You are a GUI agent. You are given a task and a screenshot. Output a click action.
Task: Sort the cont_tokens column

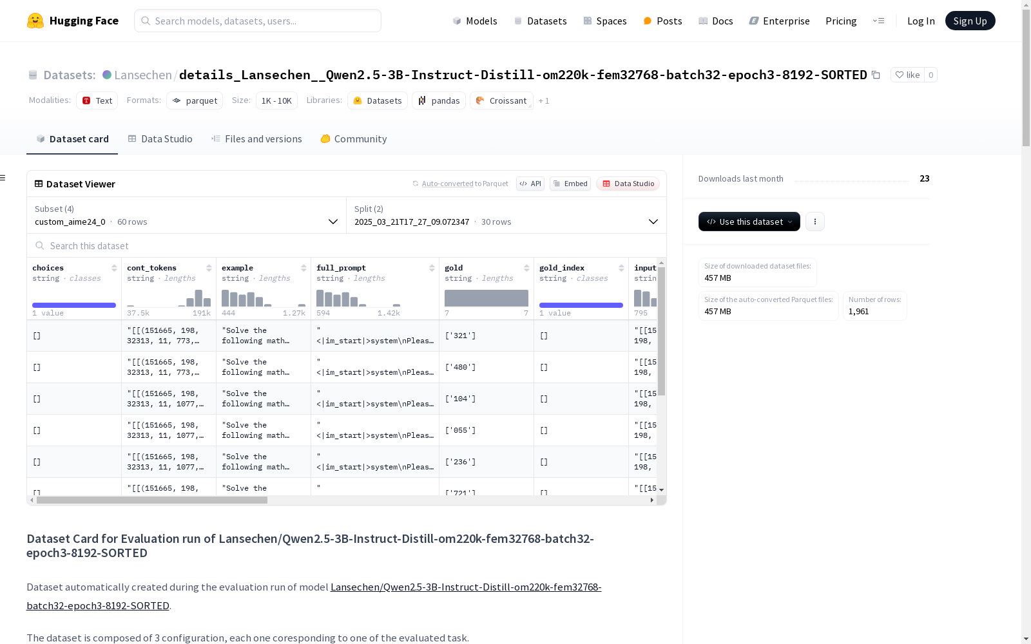coord(209,268)
